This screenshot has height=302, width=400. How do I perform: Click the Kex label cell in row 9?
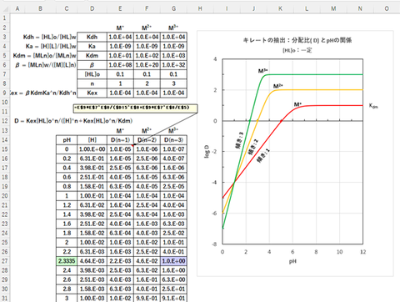(92, 93)
